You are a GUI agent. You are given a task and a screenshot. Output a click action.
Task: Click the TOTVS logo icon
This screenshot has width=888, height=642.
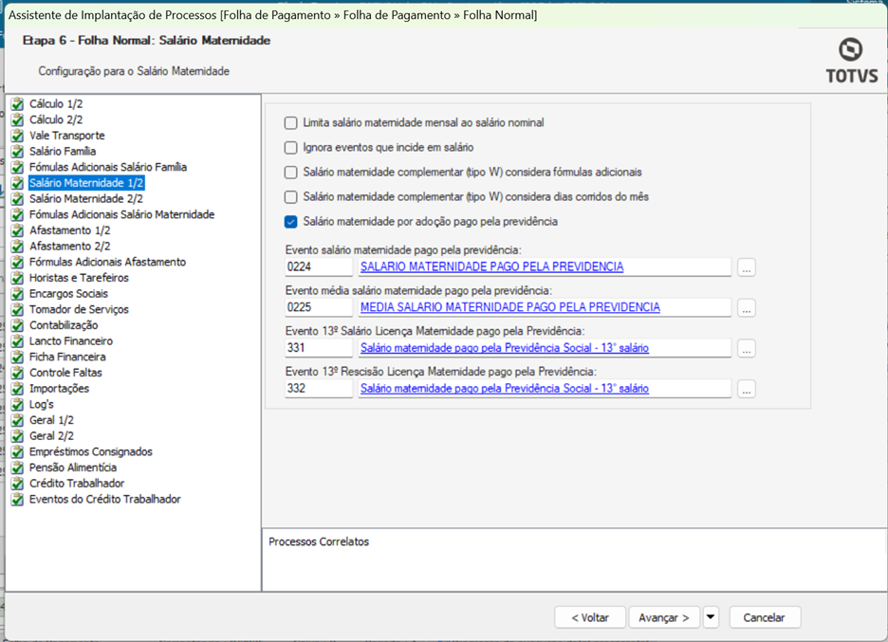850,50
